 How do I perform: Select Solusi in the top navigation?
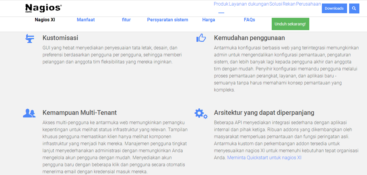[276, 4]
